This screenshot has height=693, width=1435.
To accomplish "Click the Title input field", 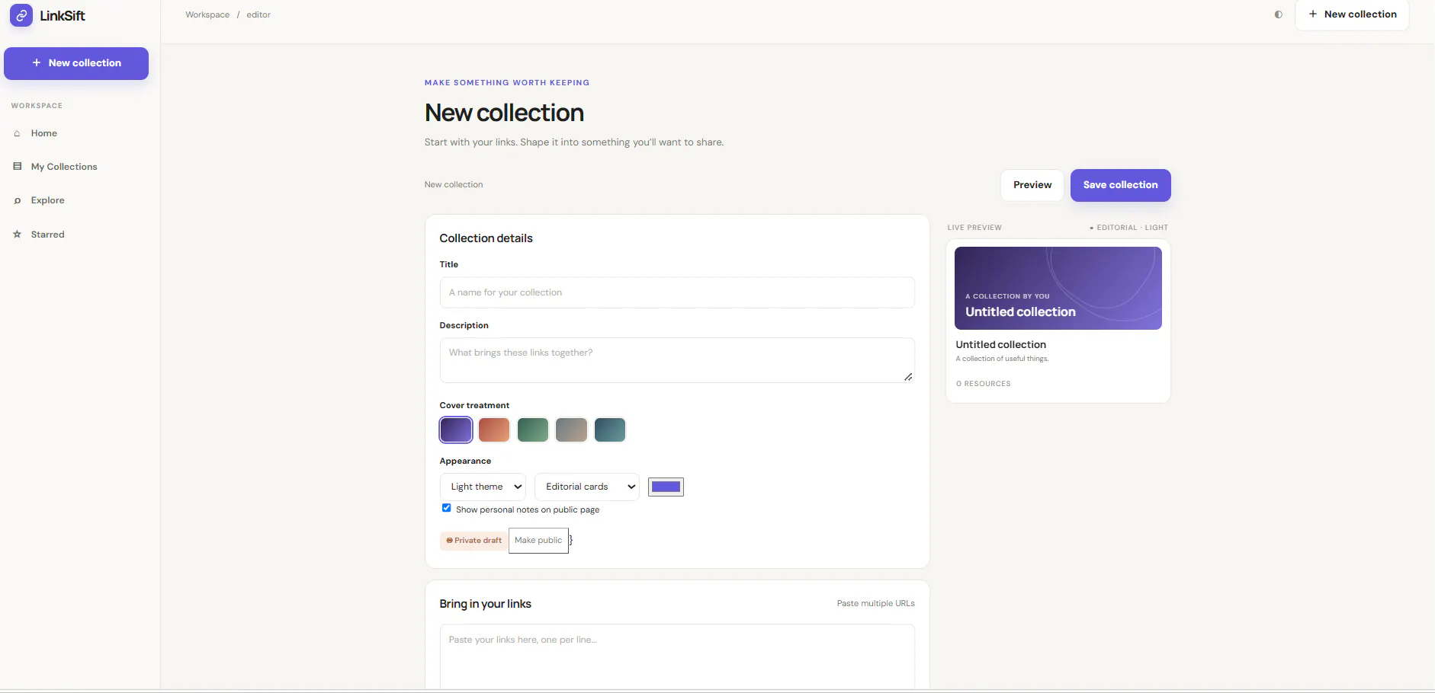I will tap(677, 292).
